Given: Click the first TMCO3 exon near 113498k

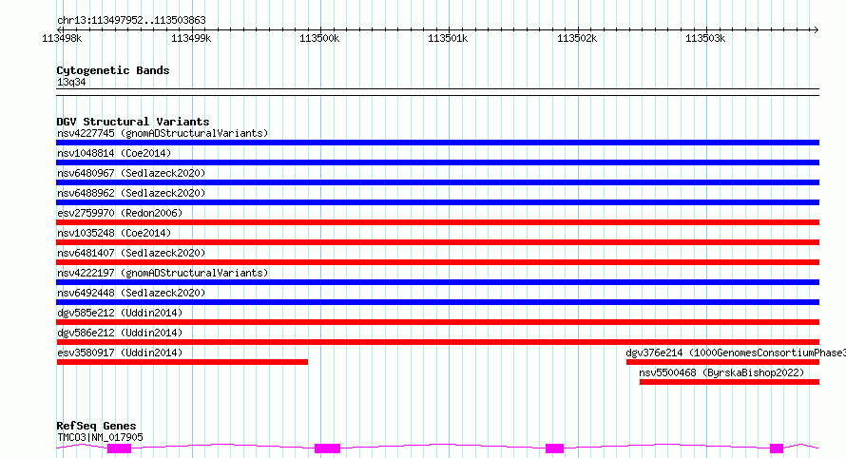Looking at the screenshot, I should 119,448.
